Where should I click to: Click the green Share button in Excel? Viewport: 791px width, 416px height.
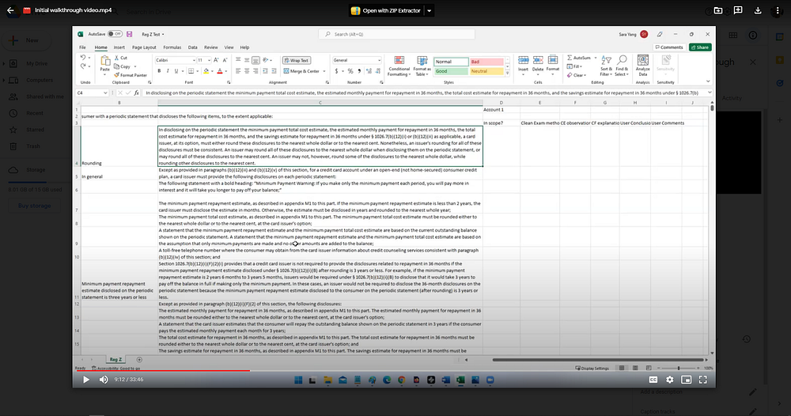(700, 47)
